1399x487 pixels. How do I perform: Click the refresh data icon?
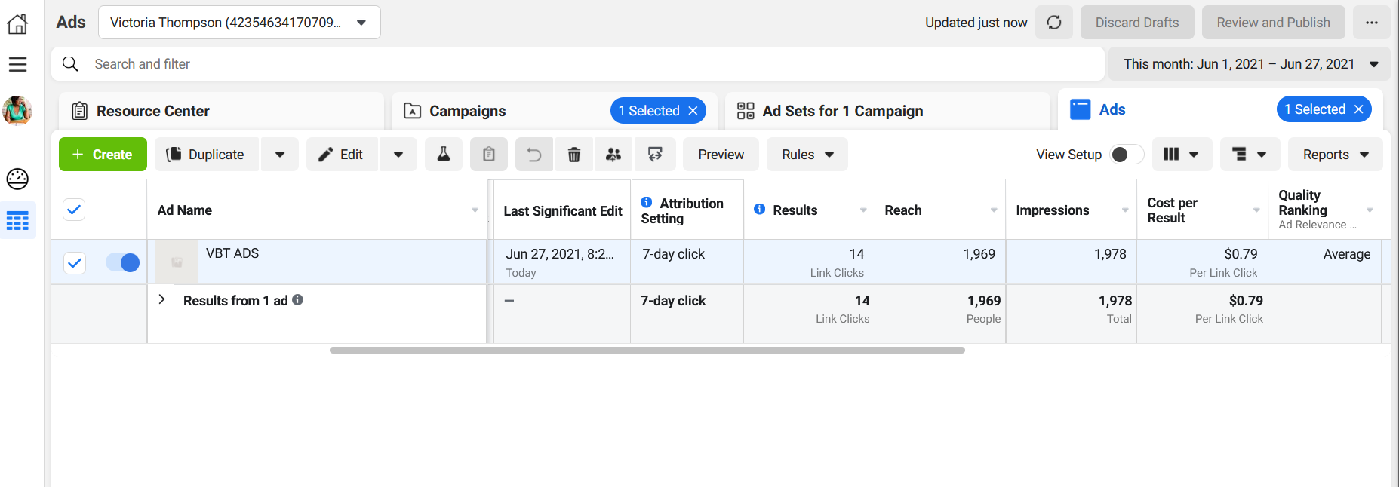(x=1054, y=23)
